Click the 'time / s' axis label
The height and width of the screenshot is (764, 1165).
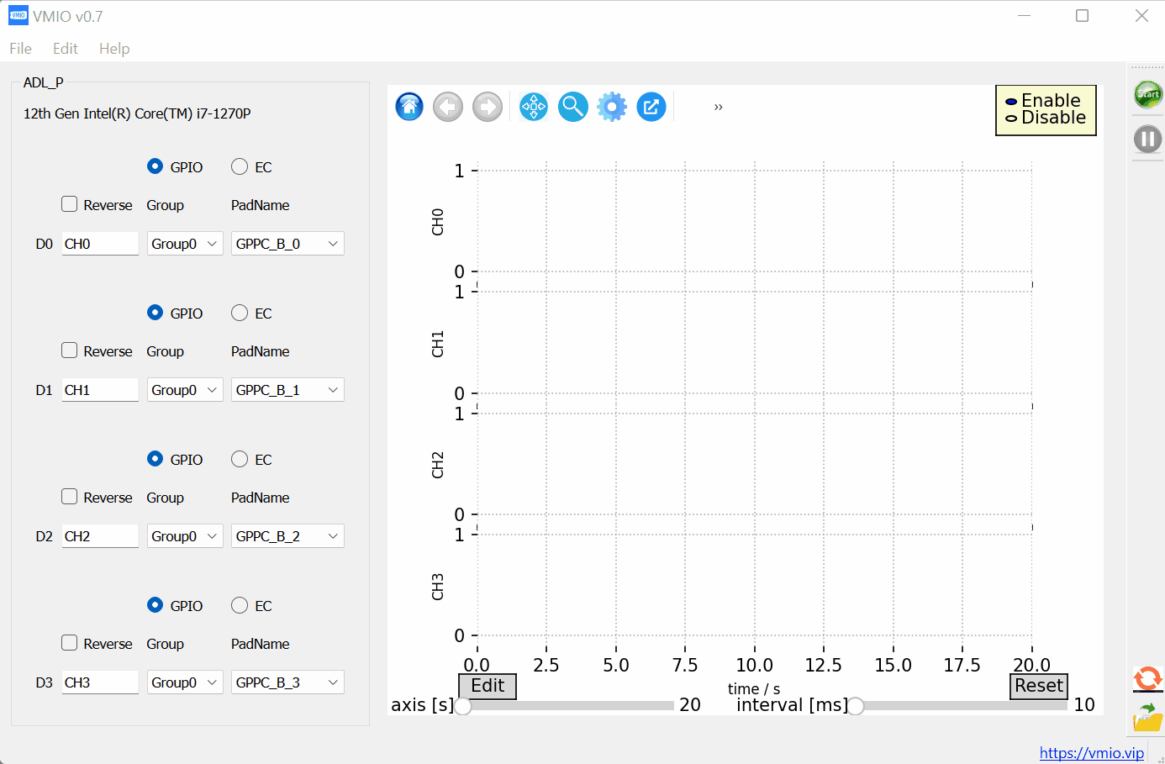click(x=754, y=689)
